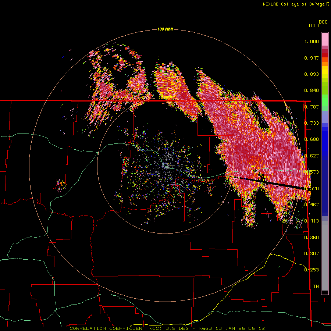Click the 0.307 scale value
This screenshot has width=331, height=331.
coord(312,253)
